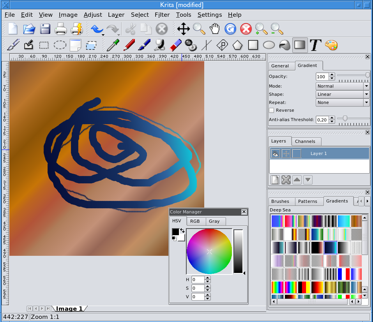Select the Airbrush tool

[160, 45]
